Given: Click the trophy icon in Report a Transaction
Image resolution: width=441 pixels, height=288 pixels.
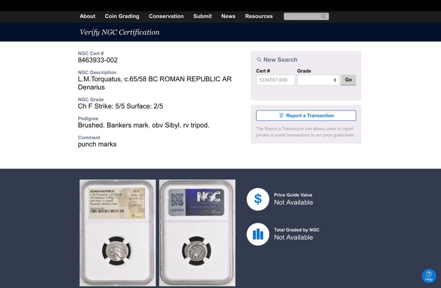Looking at the screenshot, I should (x=281, y=115).
